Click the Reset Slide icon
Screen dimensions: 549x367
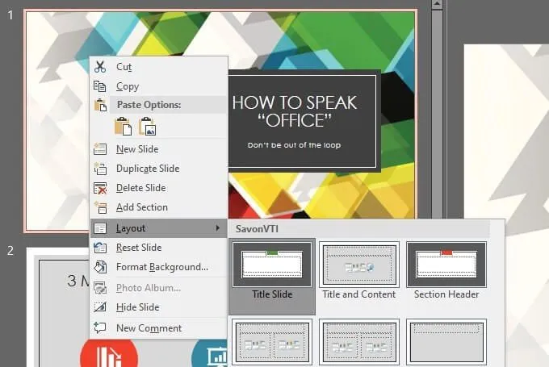coord(100,248)
